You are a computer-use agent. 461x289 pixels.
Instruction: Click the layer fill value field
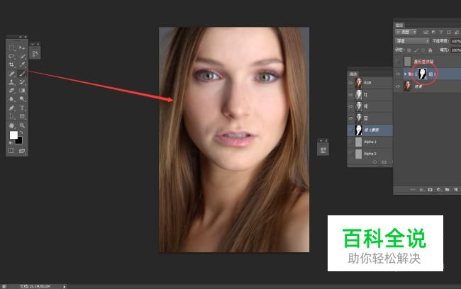(x=456, y=50)
